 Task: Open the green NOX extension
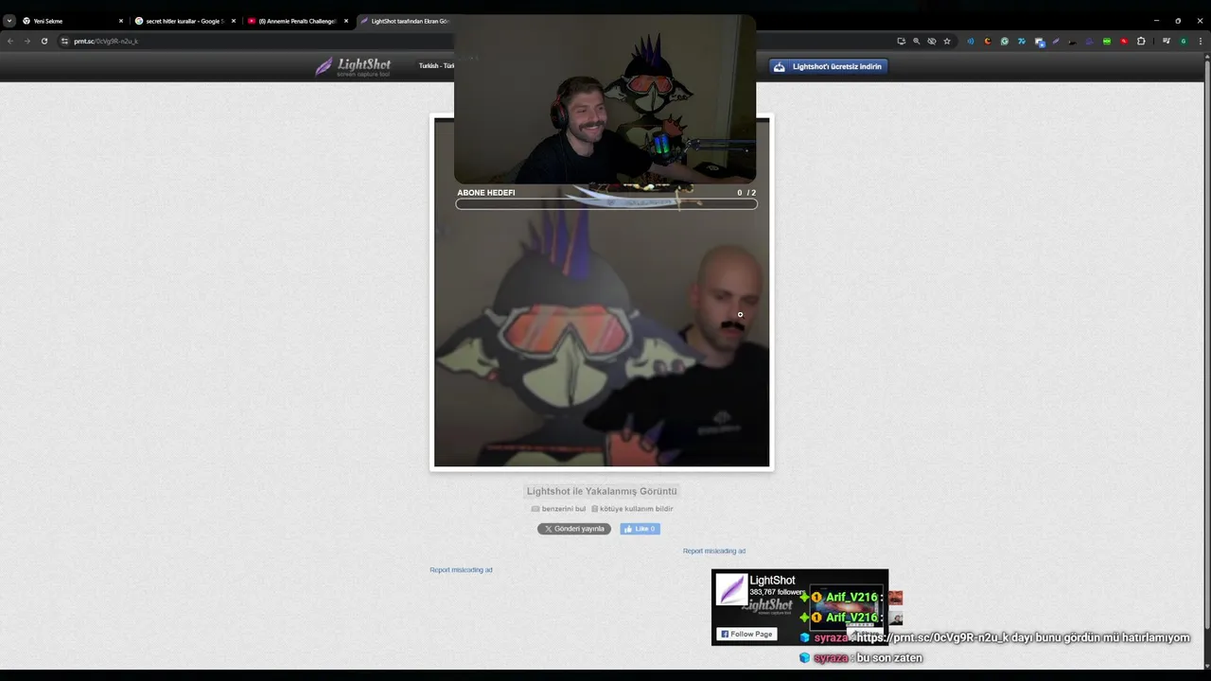click(1107, 41)
